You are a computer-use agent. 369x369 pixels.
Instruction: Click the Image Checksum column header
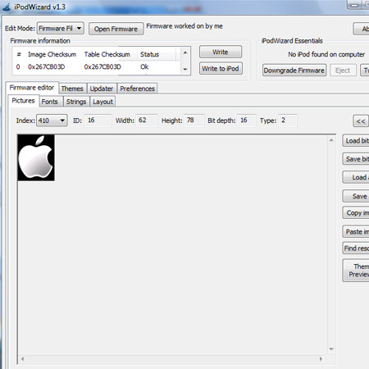click(52, 54)
